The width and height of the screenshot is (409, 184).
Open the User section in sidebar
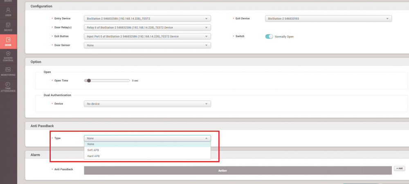pyautogui.click(x=8, y=12)
